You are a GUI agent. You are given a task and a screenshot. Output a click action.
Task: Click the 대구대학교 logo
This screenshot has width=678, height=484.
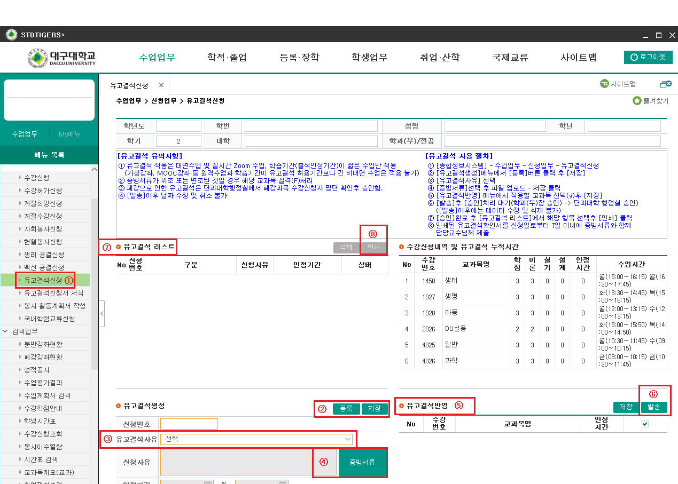point(63,58)
